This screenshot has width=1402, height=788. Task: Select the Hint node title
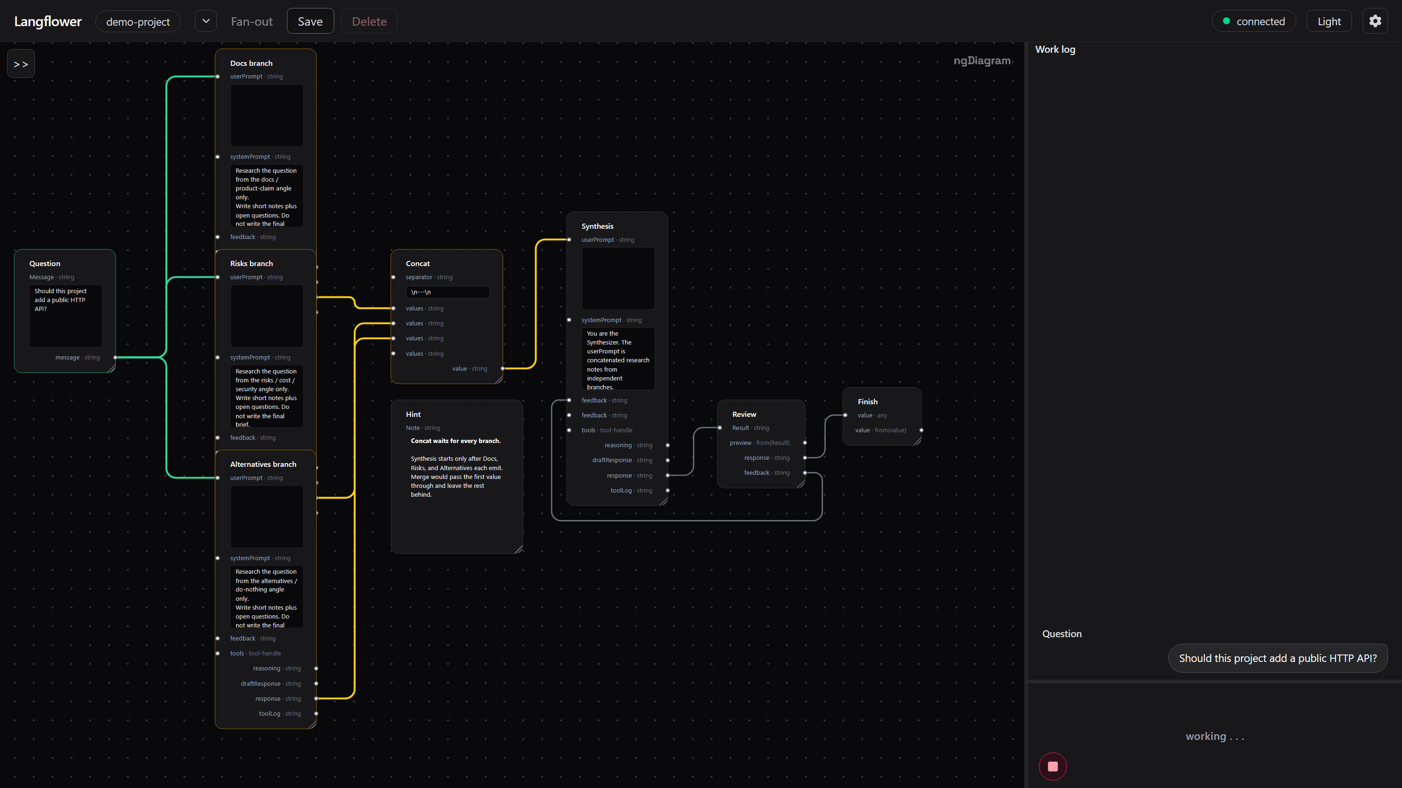(x=413, y=415)
